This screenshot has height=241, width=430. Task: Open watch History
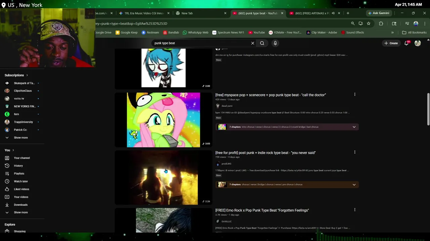22,166
